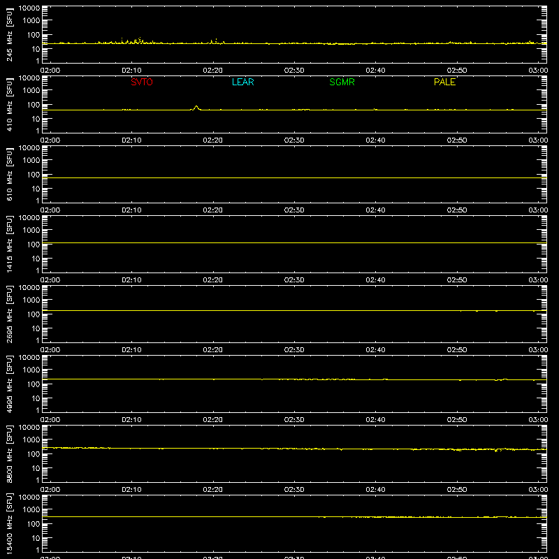Select the 245 MHz [SFU] axis title
Image resolution: width=559 pixels, height=559 pixels.
9,34
